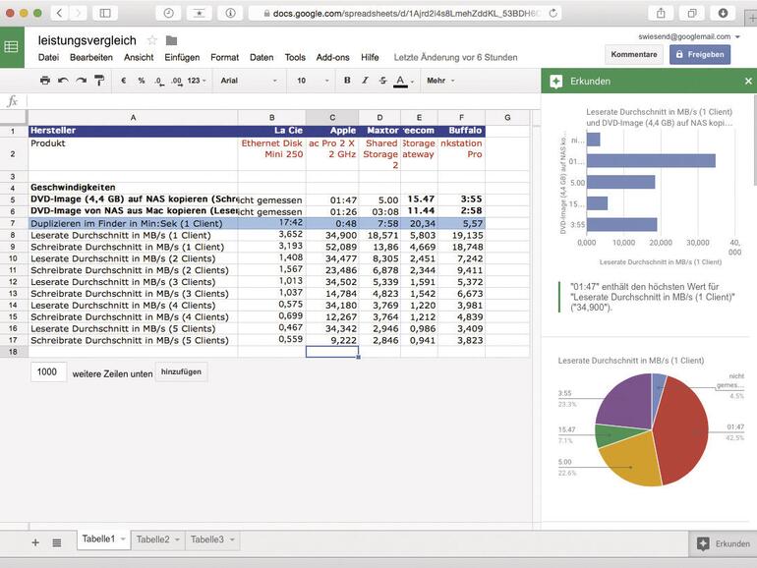The width and height of the screenshot is (757, 568).
Task: Select cell C8 with 34,900
Action: click(x=332, y=235)
